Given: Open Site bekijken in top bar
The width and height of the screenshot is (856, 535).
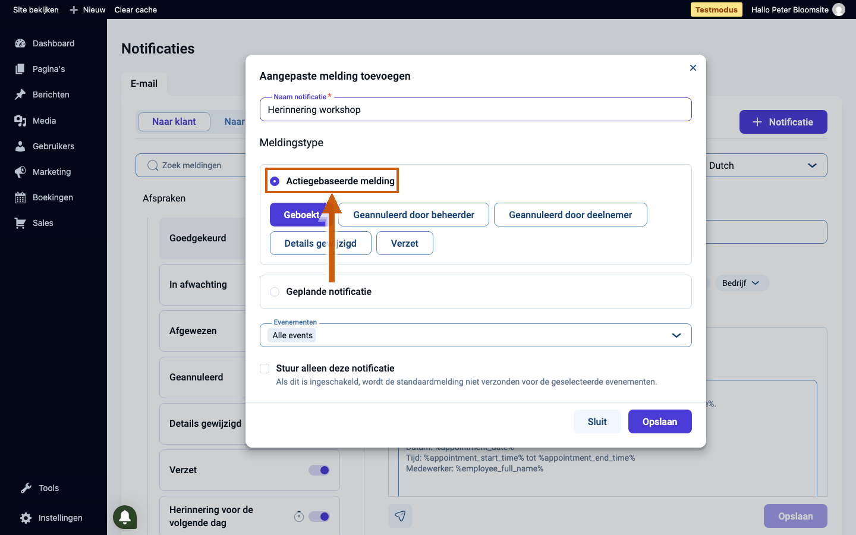Looking at the screenshot, I should tap(36, 10).
